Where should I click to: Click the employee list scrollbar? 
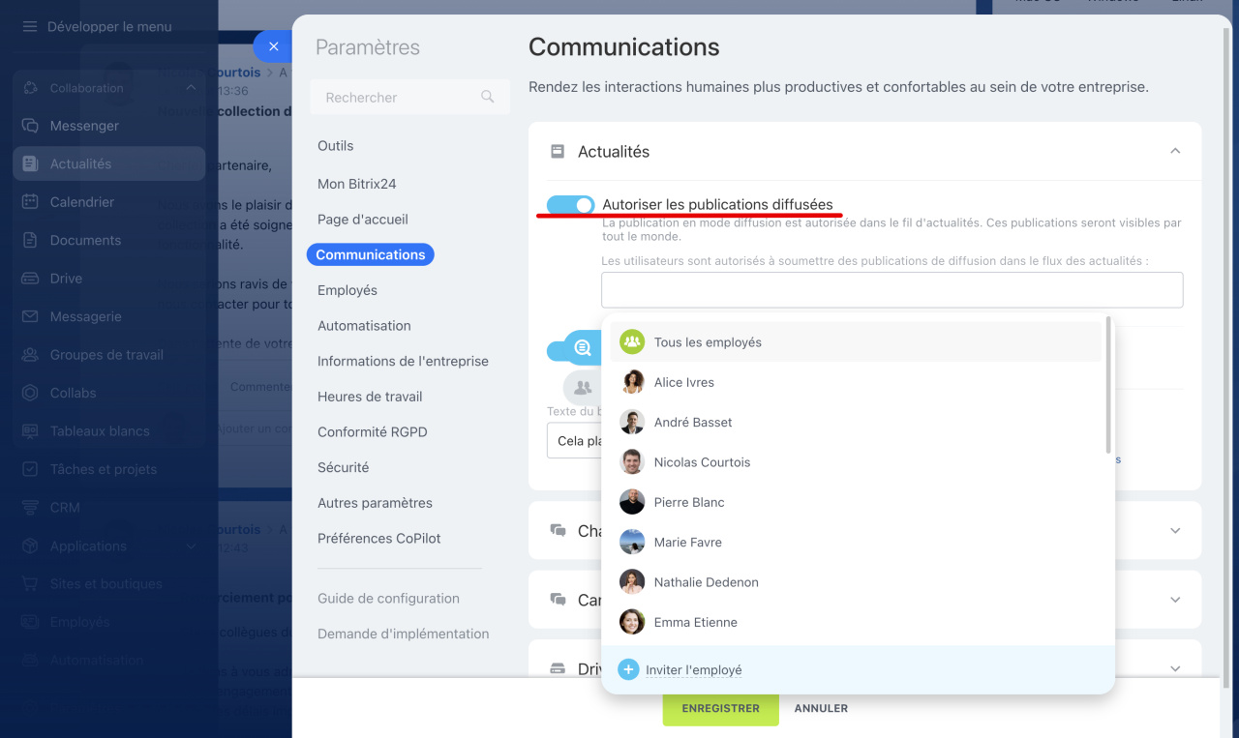(1108, 385)
